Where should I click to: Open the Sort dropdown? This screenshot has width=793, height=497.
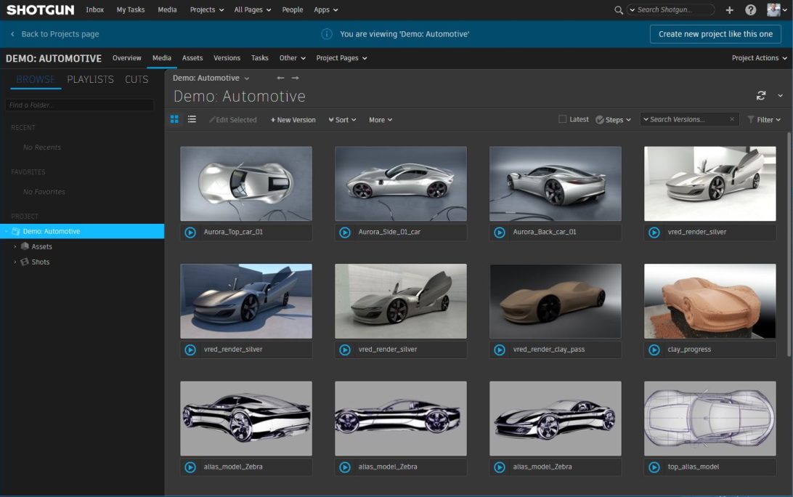pos(341,119)
